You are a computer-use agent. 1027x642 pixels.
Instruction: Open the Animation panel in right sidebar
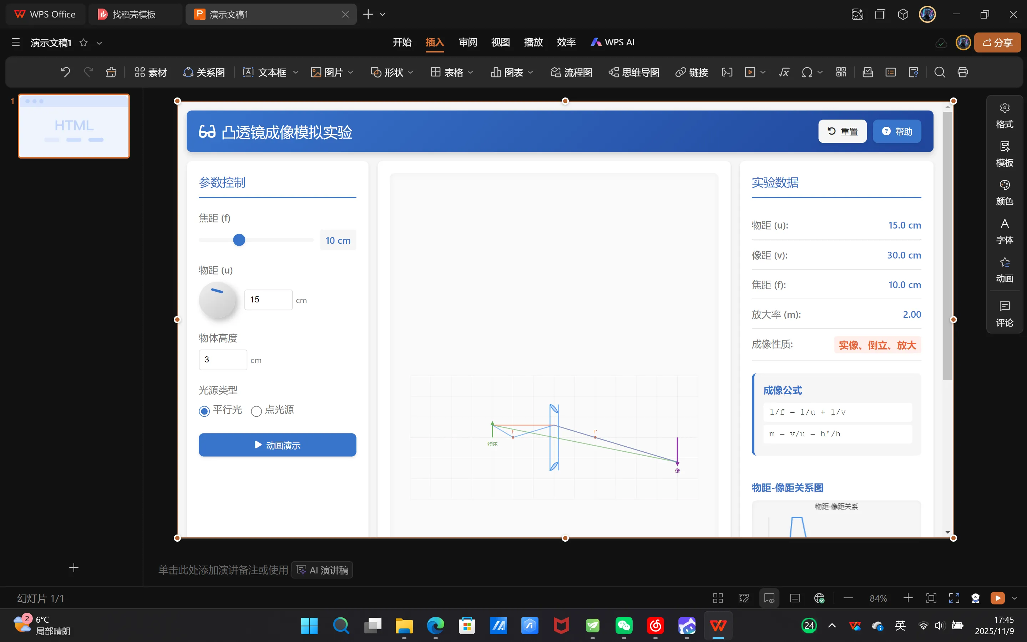[1004, 270]
